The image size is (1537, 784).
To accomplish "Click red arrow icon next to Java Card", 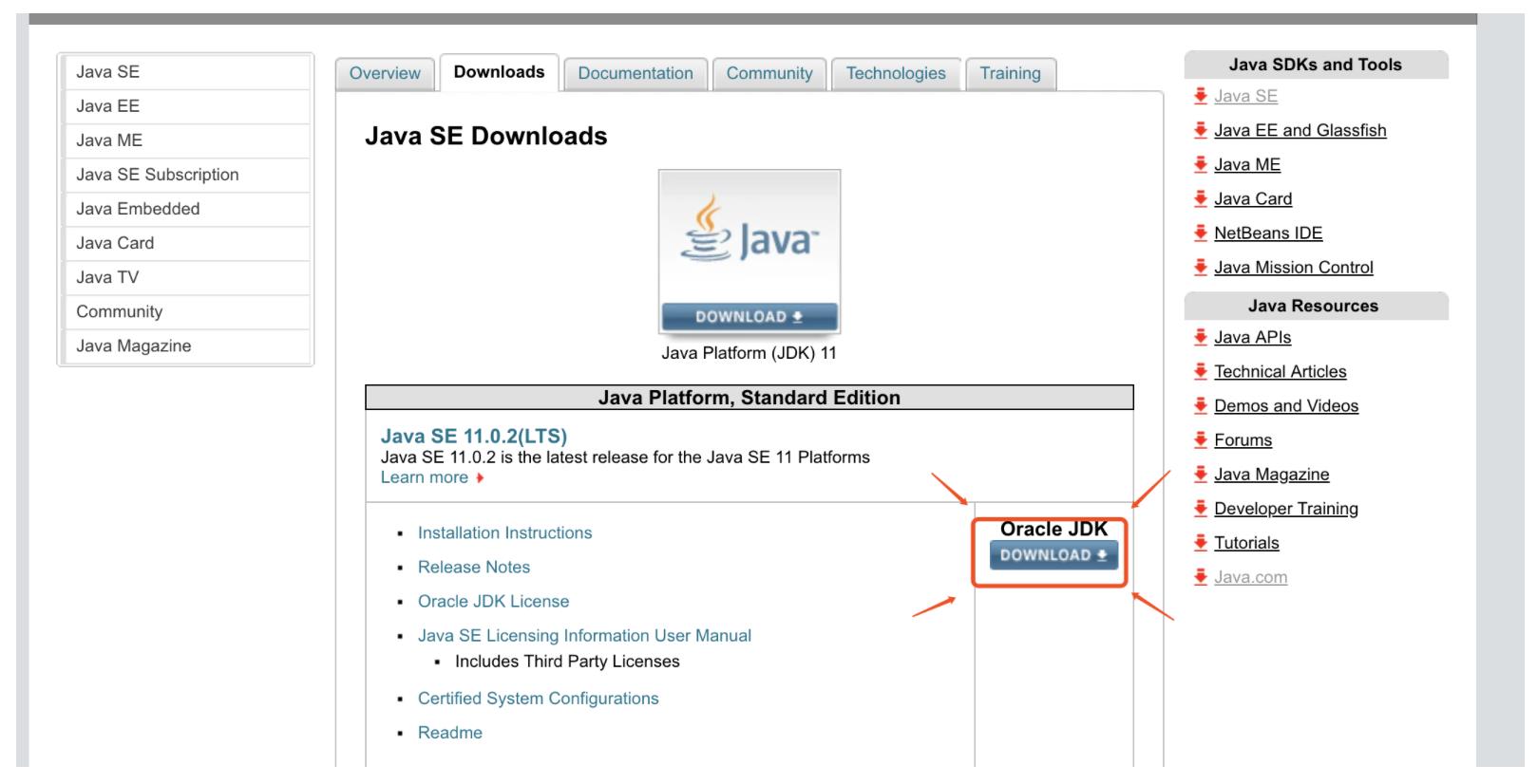I will click(x=1201, y=198).
